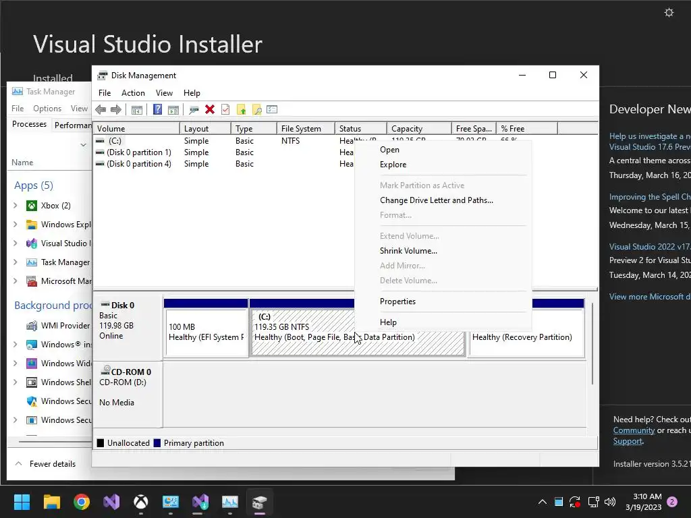Expand the Microsoft Management Console process row
This screenshot has width=691, height=518.
click(16, 281)
